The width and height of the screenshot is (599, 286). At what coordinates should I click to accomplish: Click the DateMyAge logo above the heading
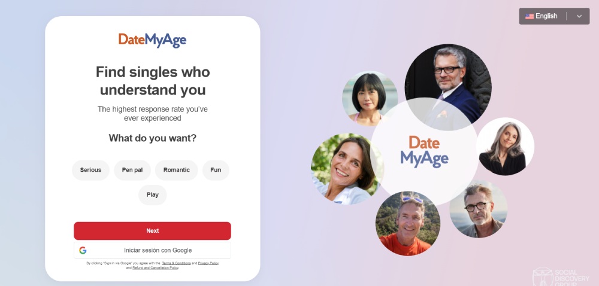pos(152,40)
